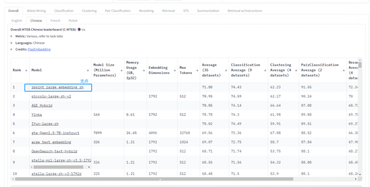Image resolution: width=370 pixels, height=187 pixels.
Task: Click the sort arrow in Model column header
Action: pyautogui.click(x=89, y=70)
